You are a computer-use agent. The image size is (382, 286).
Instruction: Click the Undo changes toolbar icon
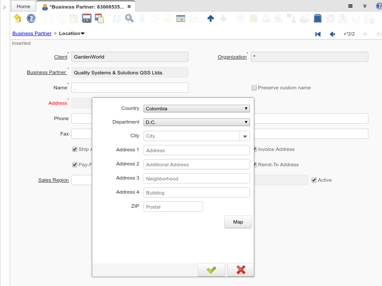pyautogui.click(x=18, y=18)
